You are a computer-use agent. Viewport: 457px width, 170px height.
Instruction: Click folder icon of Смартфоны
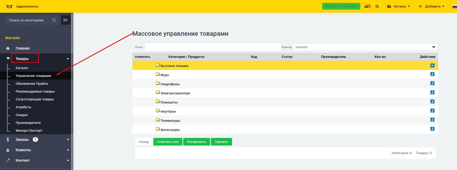(158, 83)
